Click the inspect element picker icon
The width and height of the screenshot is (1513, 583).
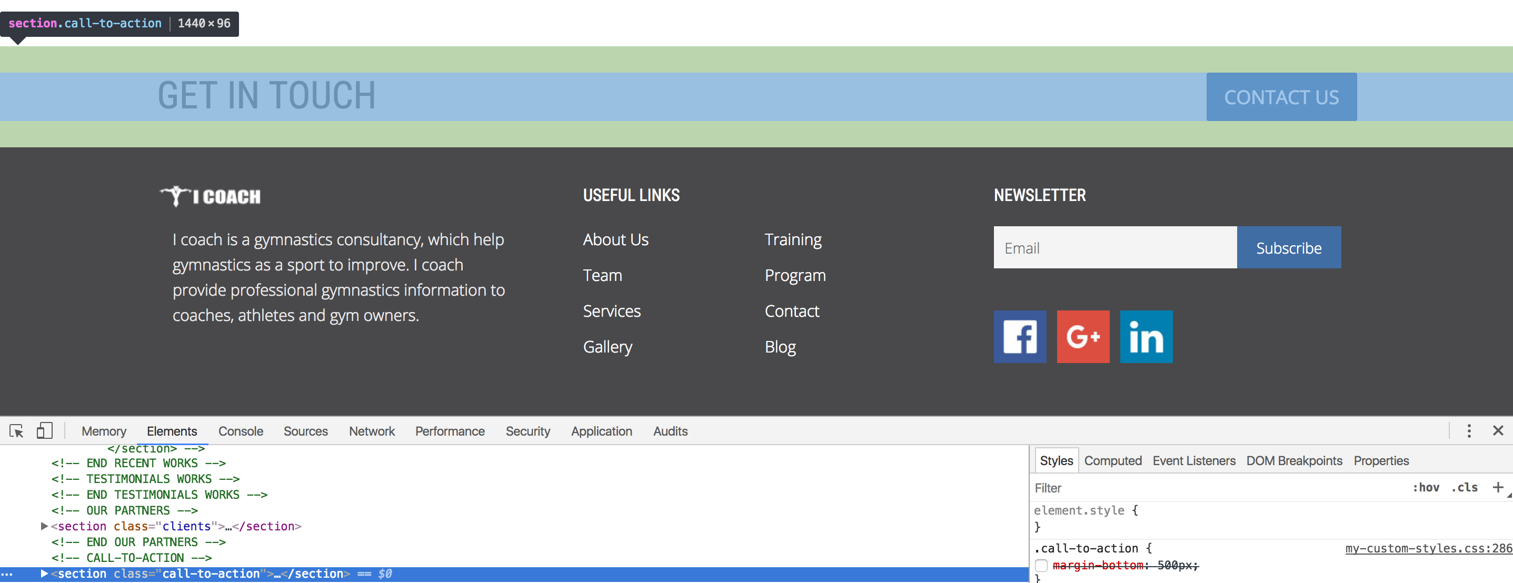(x=16, y=431)
